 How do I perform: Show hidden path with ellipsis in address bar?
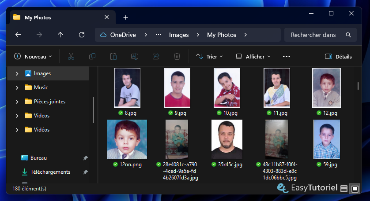pos(159,35)
